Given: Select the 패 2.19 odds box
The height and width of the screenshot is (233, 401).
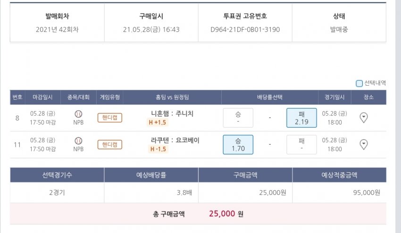Looking at the screenshot, I should click(301, 118).
